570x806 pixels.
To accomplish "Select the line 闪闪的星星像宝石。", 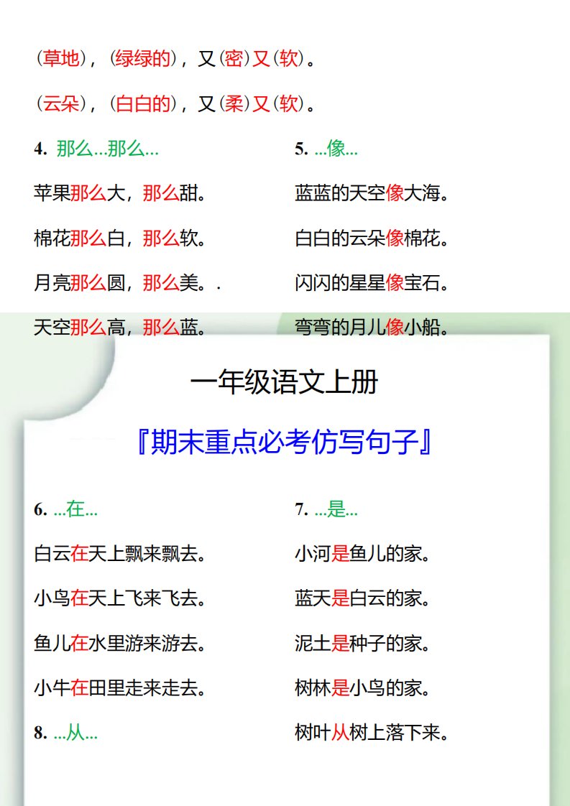I will (372, 284).
